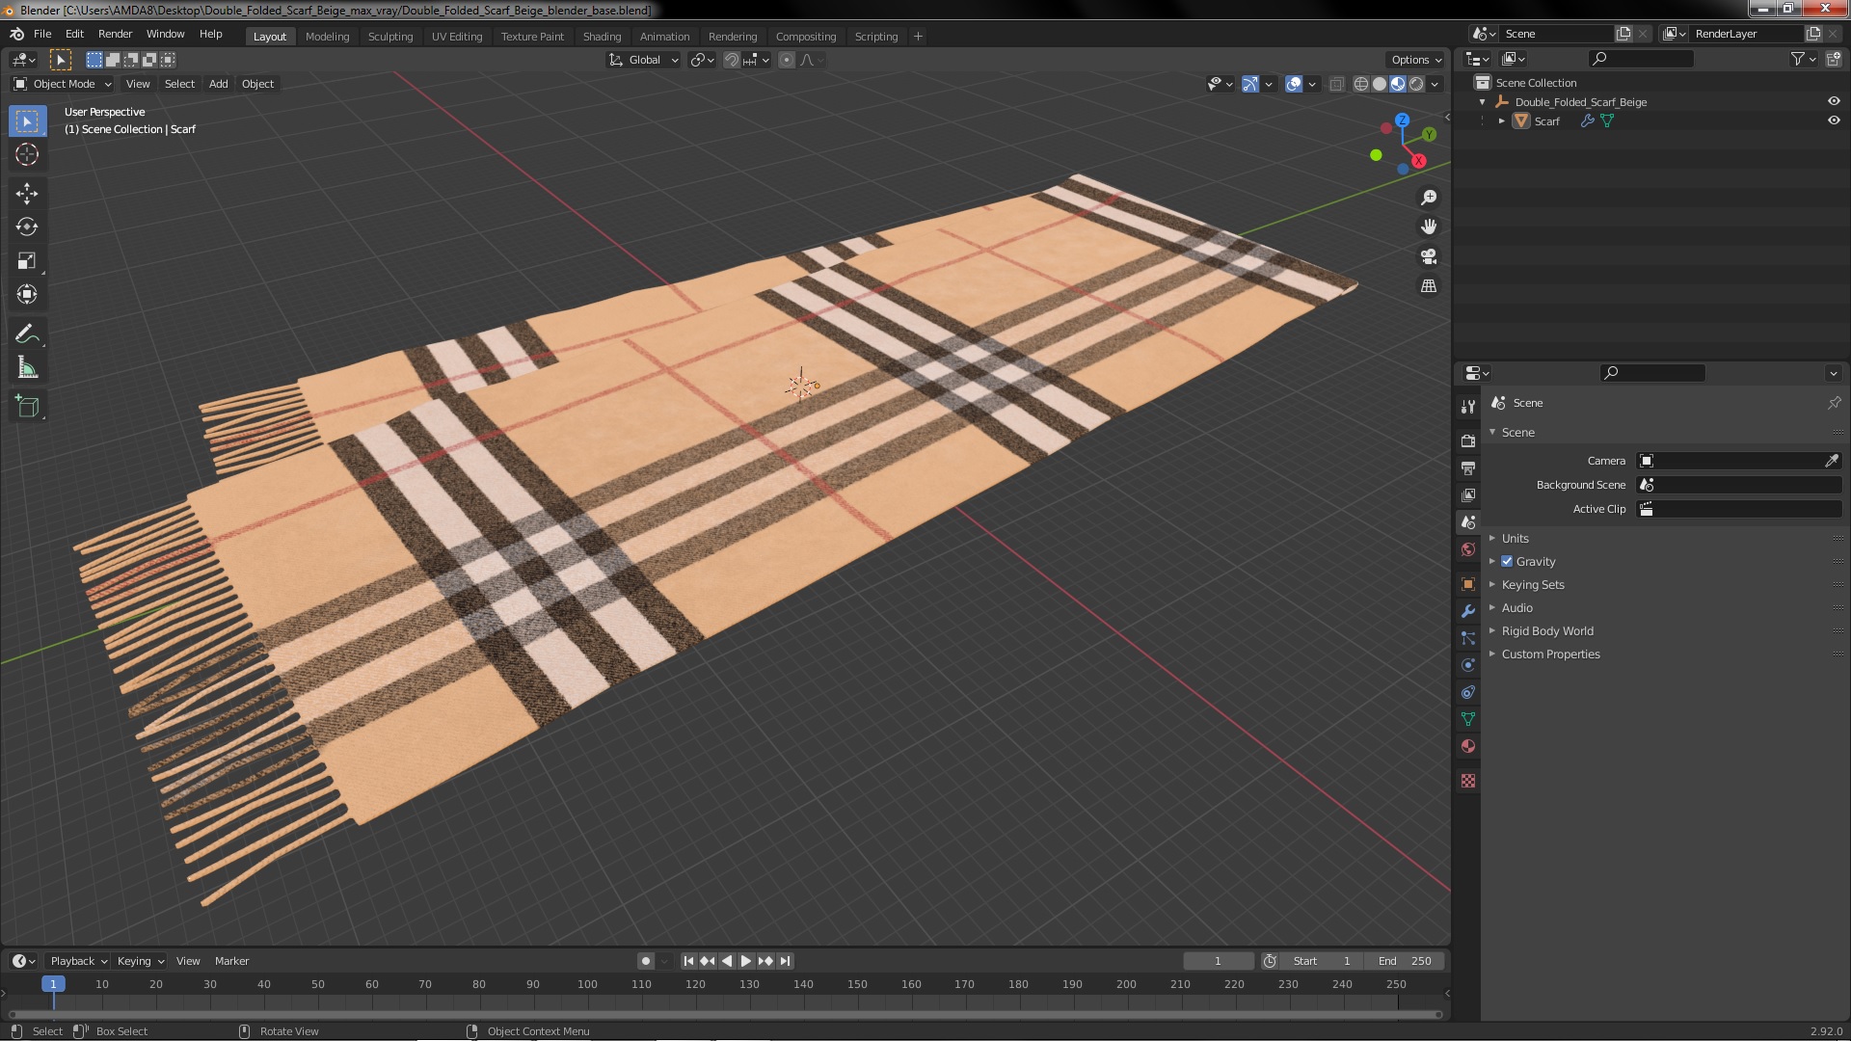Expand the Custom Properties panel
The width and height of the screenshot is (1851, 1041).
click(x=1550, y=654)
